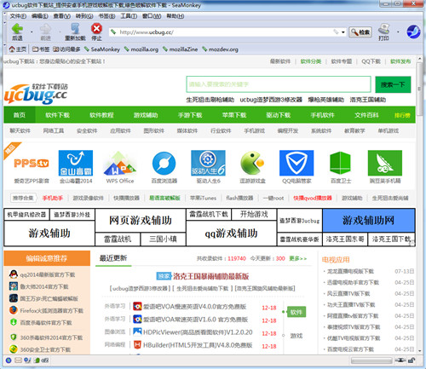The width and height of the screenshot is (426, 369).
Task: Select the 驱动下载 navigation tab
Action: (x=279, y=115)
